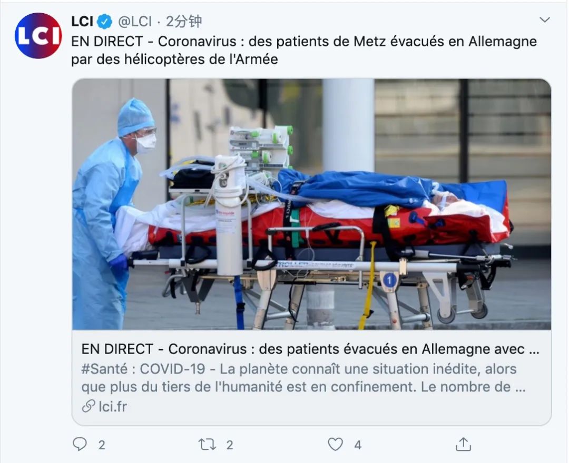Viewport: 569px width, 463px height.
Task: Open the share tweet icon
Action: 464,444
